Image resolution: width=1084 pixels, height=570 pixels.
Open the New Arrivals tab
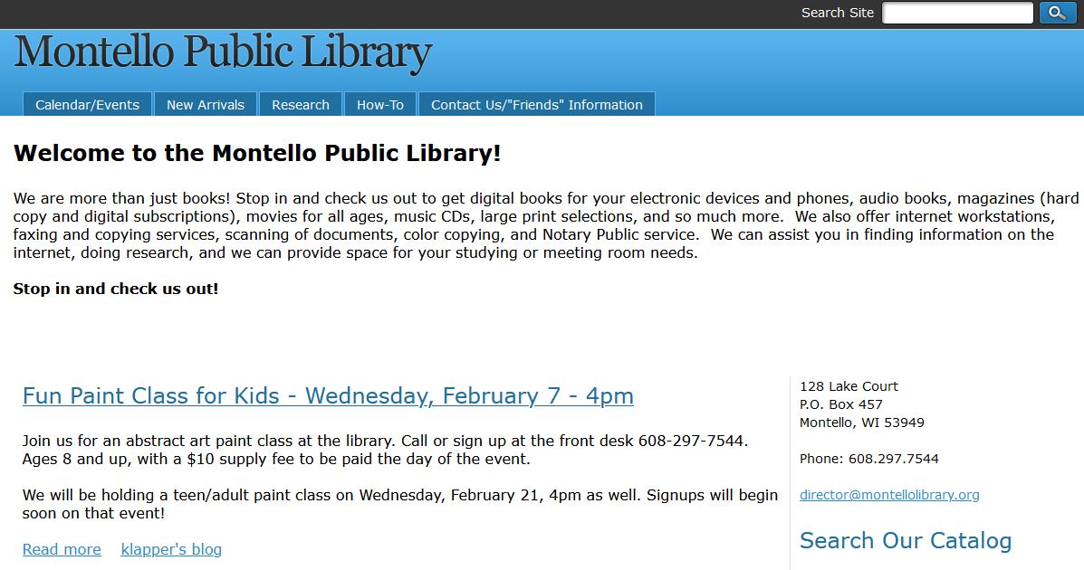tap(206, 104)
